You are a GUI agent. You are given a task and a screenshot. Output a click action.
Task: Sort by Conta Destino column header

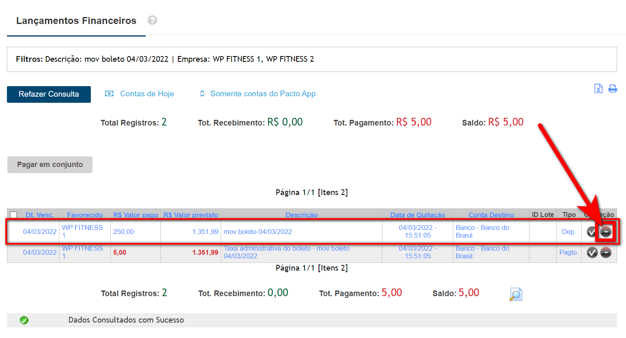[491, 215]
